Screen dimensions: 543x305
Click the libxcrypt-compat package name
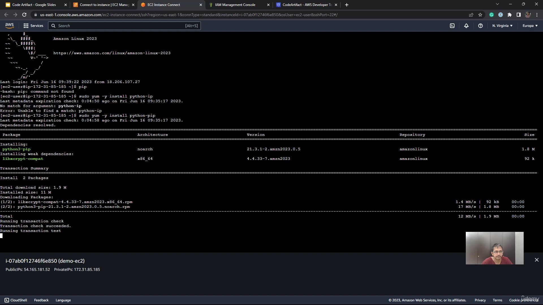click(x=23, y=159)
